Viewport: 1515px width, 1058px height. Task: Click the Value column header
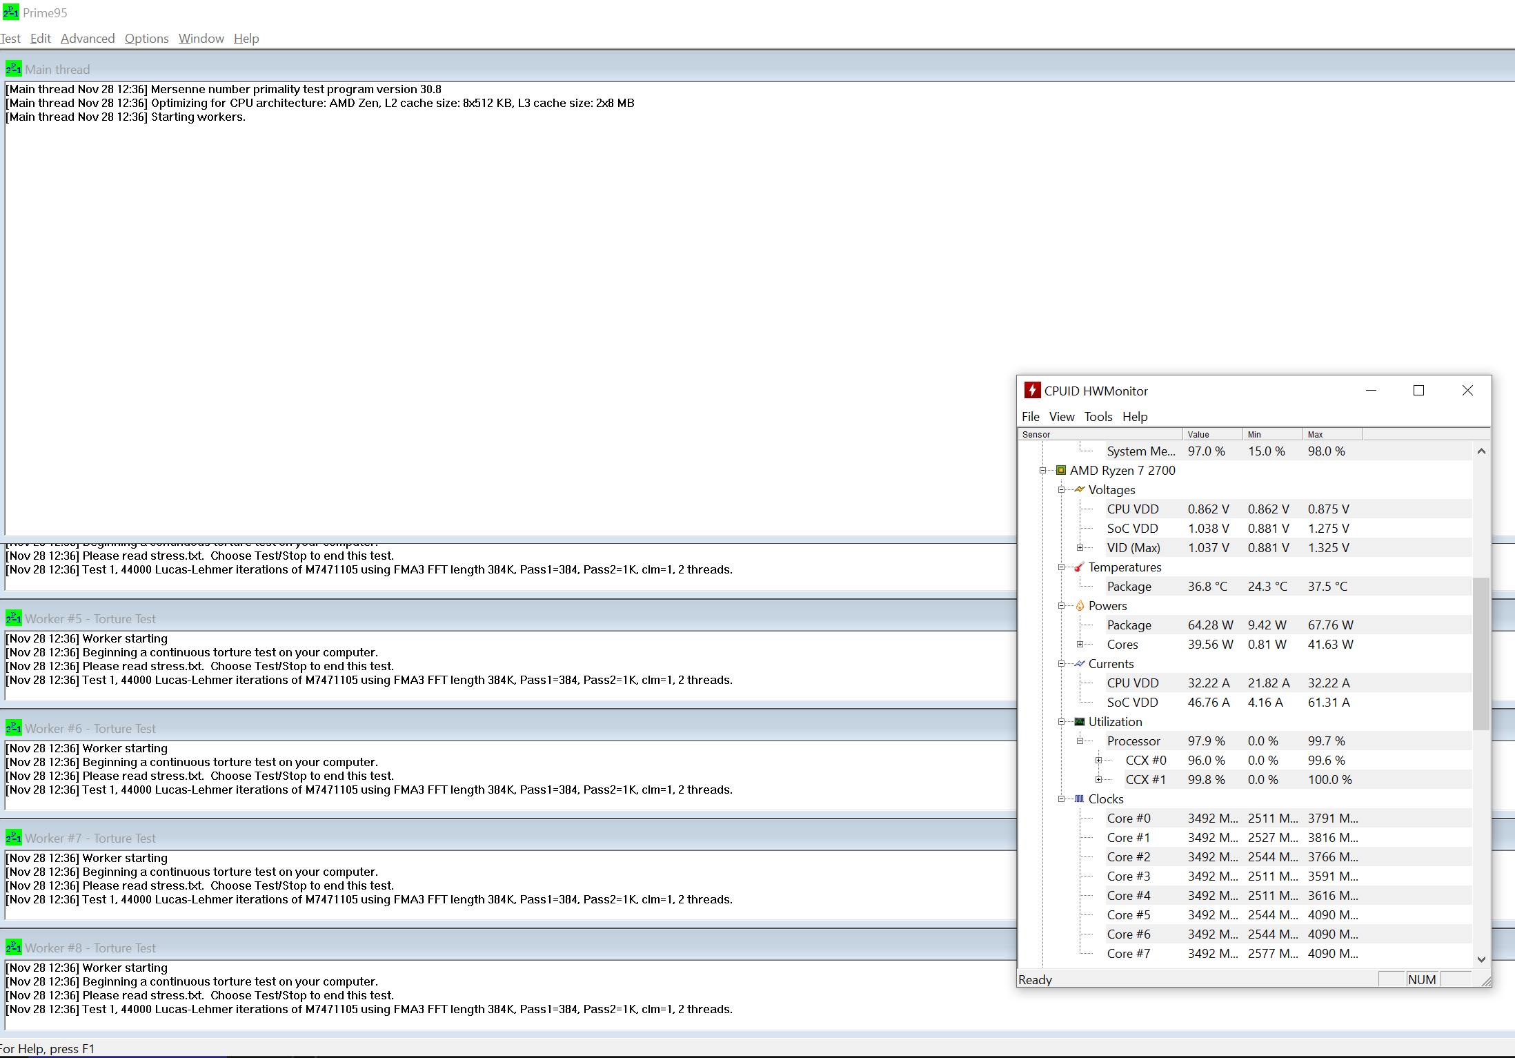coord(1212,434)
